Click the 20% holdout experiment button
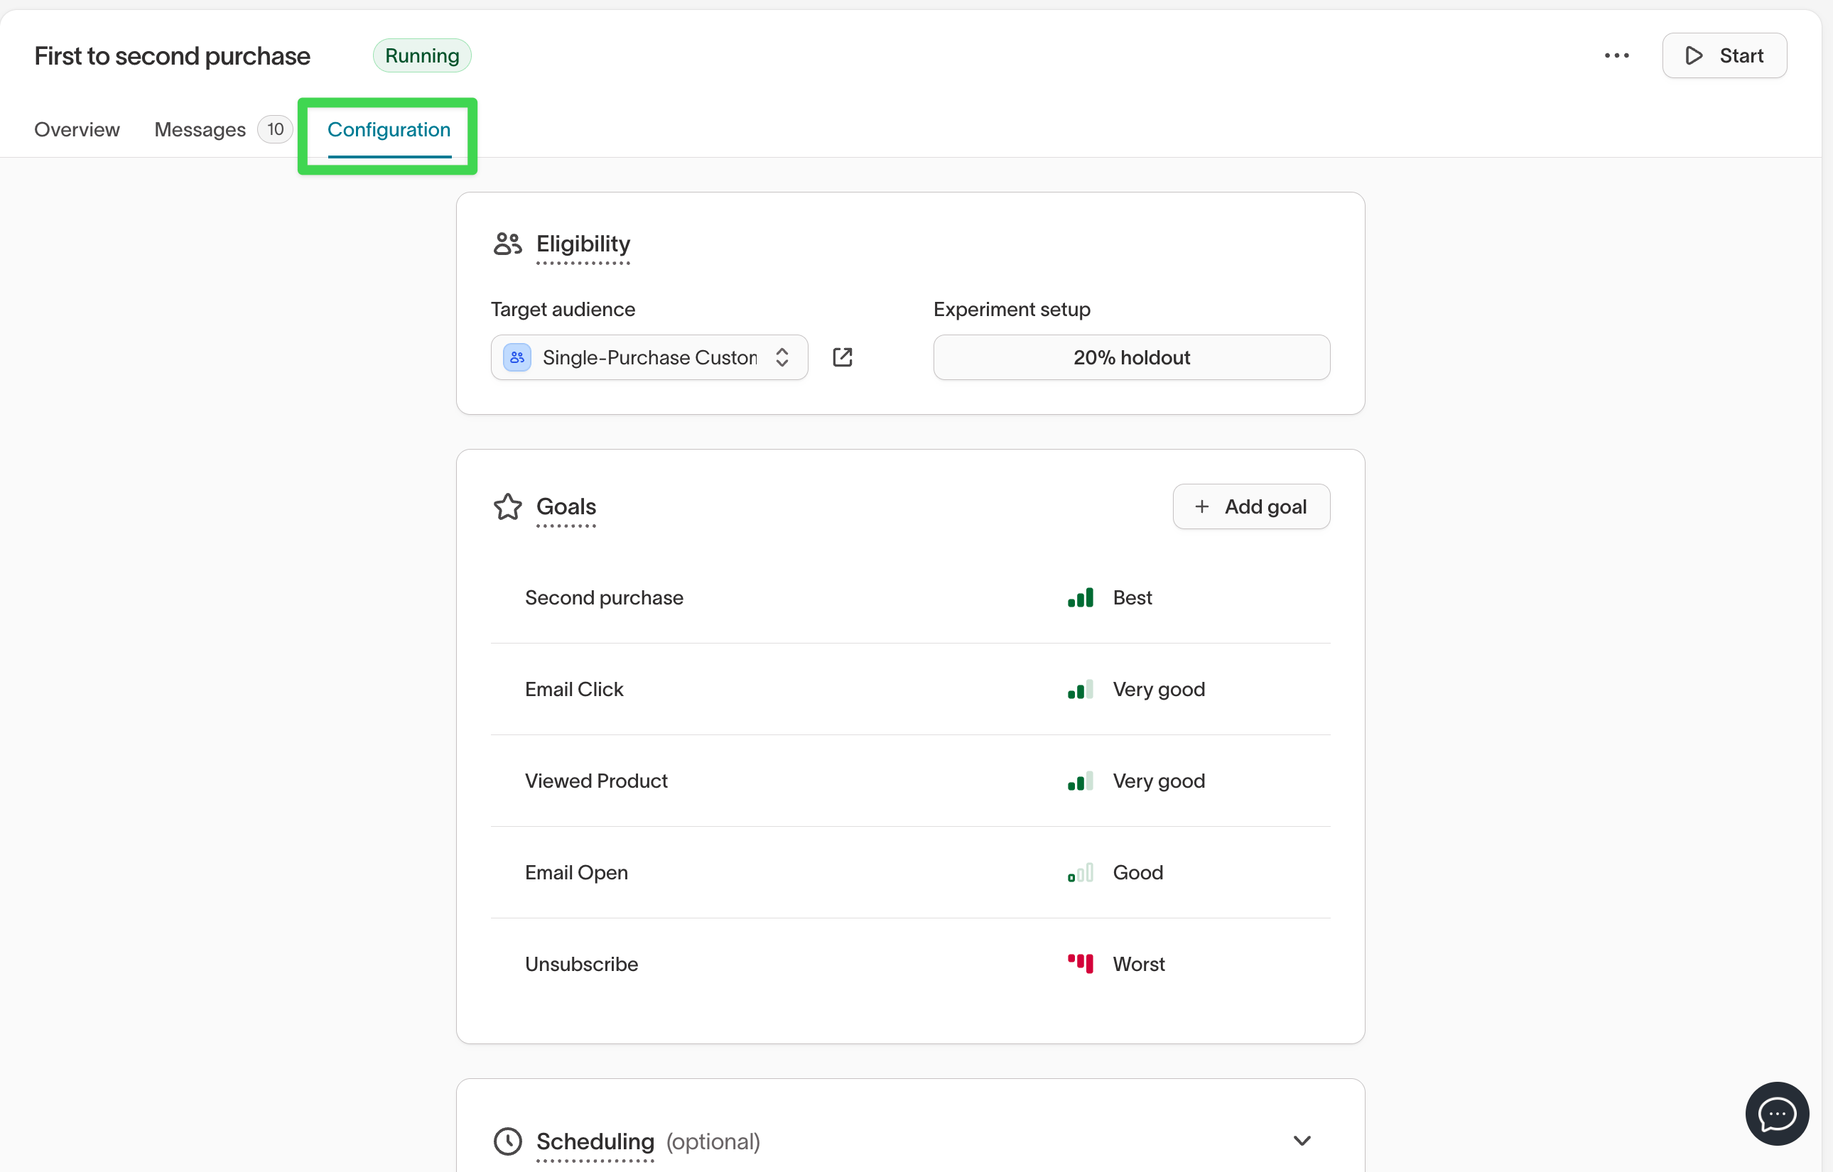 click(1131, 358)
